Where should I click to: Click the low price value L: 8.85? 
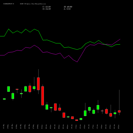[x=67, y=9]
